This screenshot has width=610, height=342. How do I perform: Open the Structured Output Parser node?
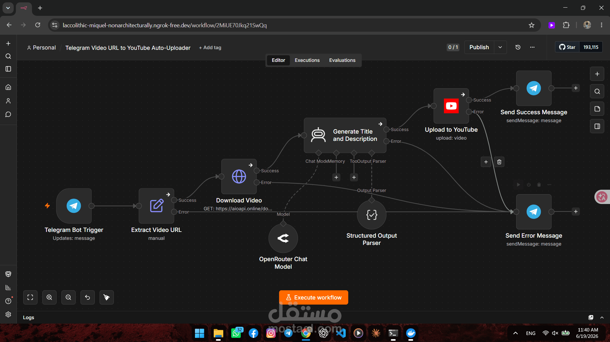pos(371,215)
